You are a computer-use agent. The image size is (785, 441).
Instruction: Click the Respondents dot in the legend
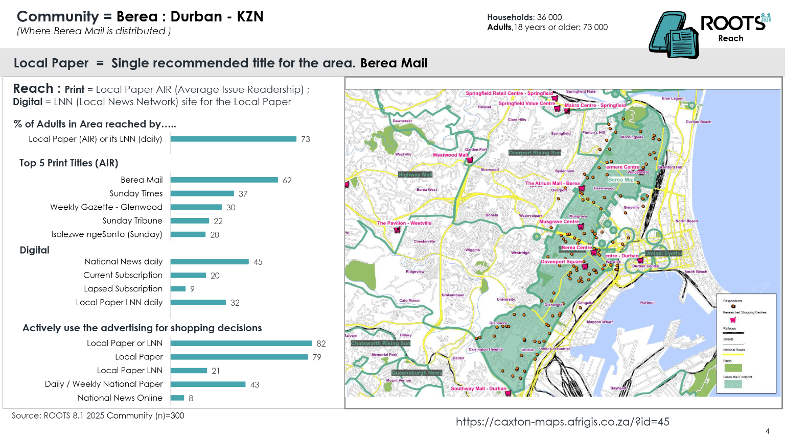point(733,306)
